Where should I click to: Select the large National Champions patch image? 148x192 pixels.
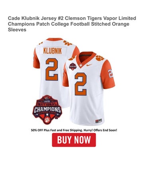tap(47, 110)
